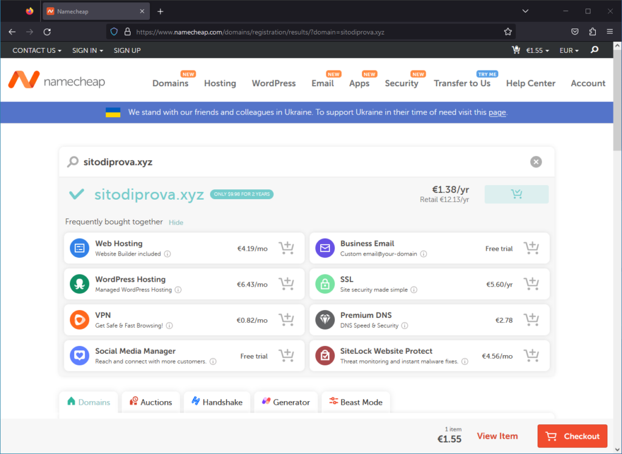The height and width of the screenshot is (454, 622).
Task: Add Web Hosting to cart
Action: 286,248
